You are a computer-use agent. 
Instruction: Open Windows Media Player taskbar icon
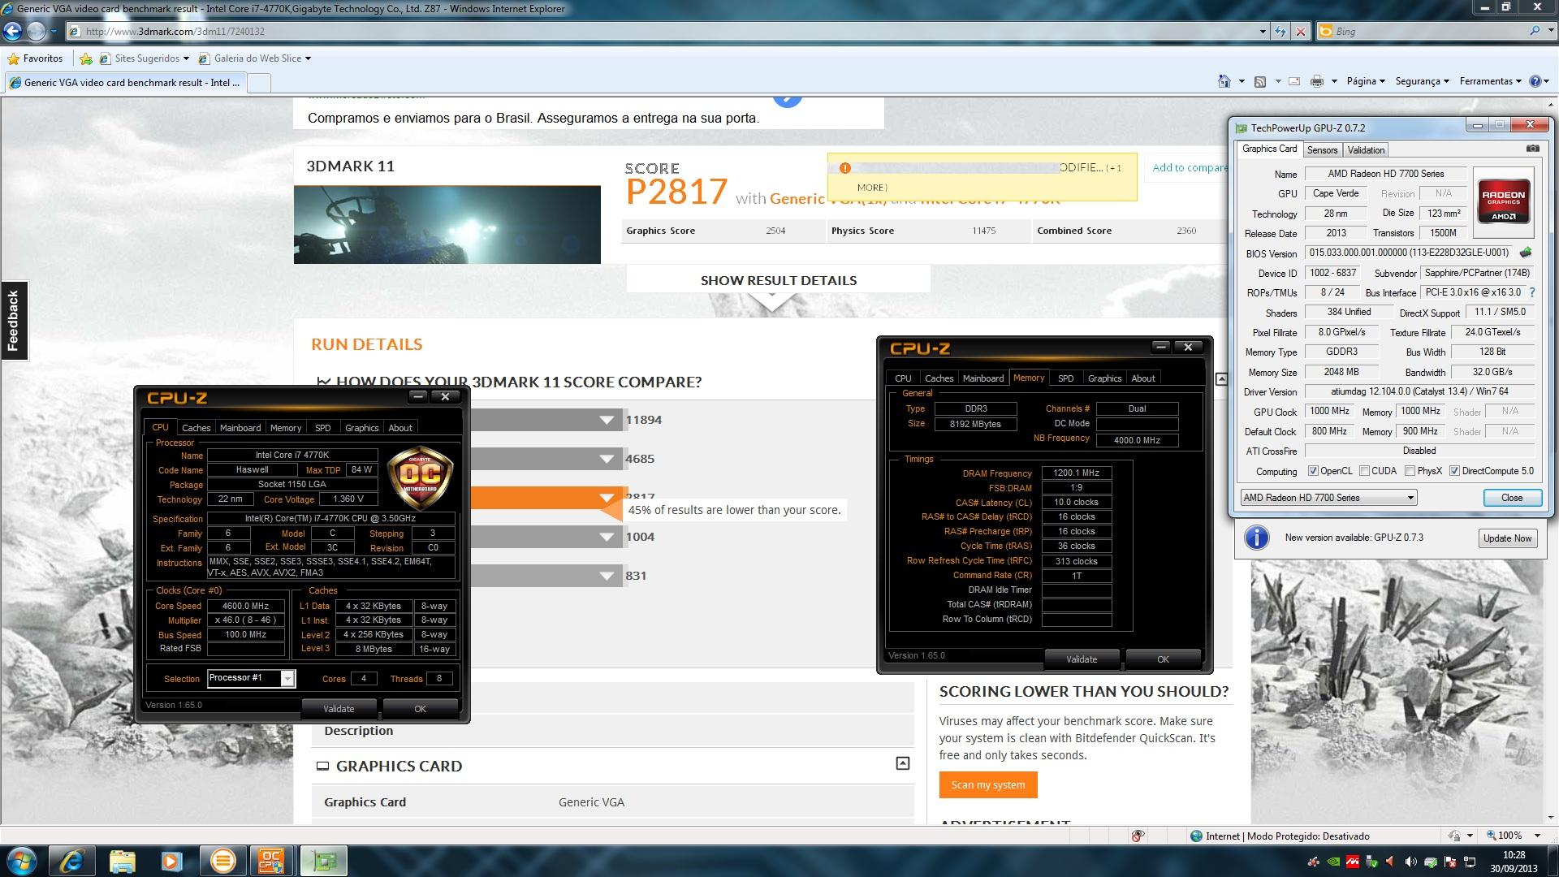(171, 861)
